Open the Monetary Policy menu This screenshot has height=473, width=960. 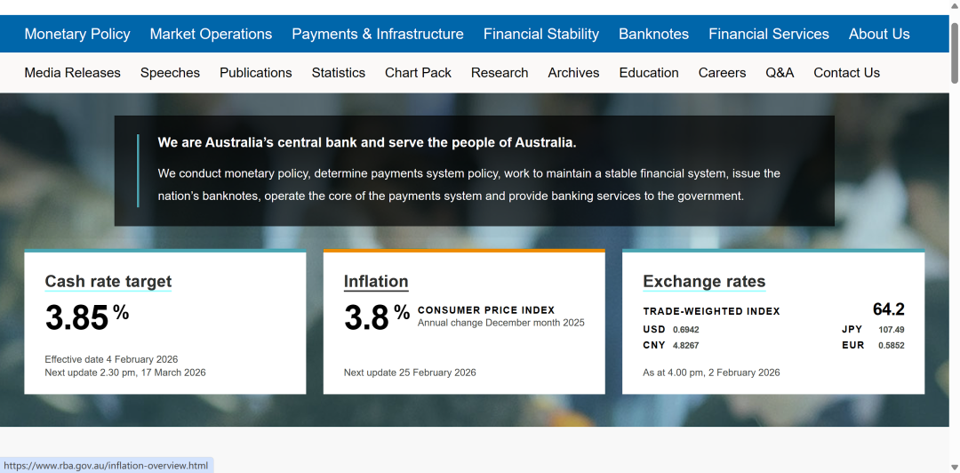(x=77, y=34)
